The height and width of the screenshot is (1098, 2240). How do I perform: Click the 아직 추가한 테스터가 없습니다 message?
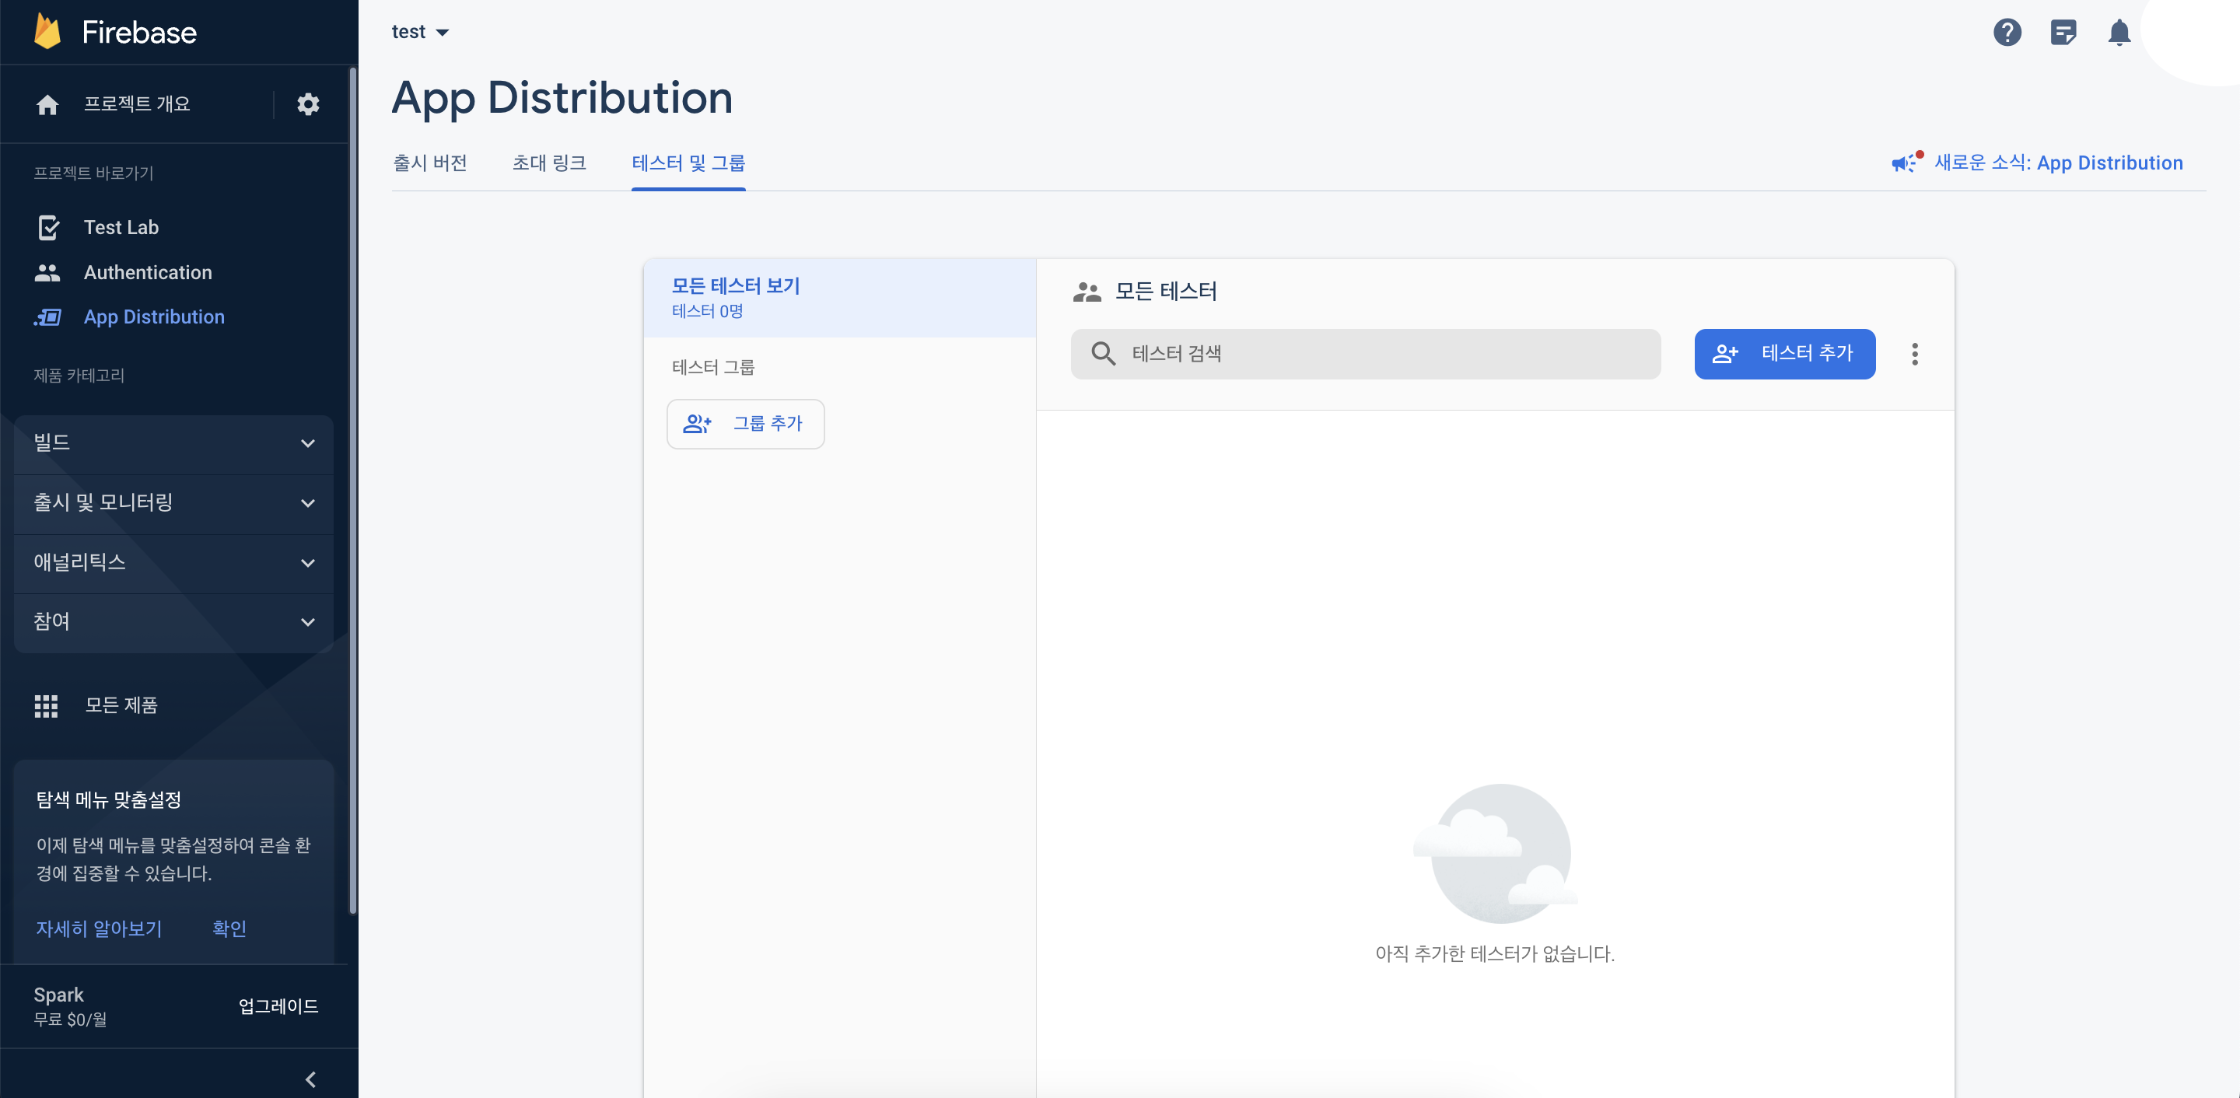(x=1494, y=953)
